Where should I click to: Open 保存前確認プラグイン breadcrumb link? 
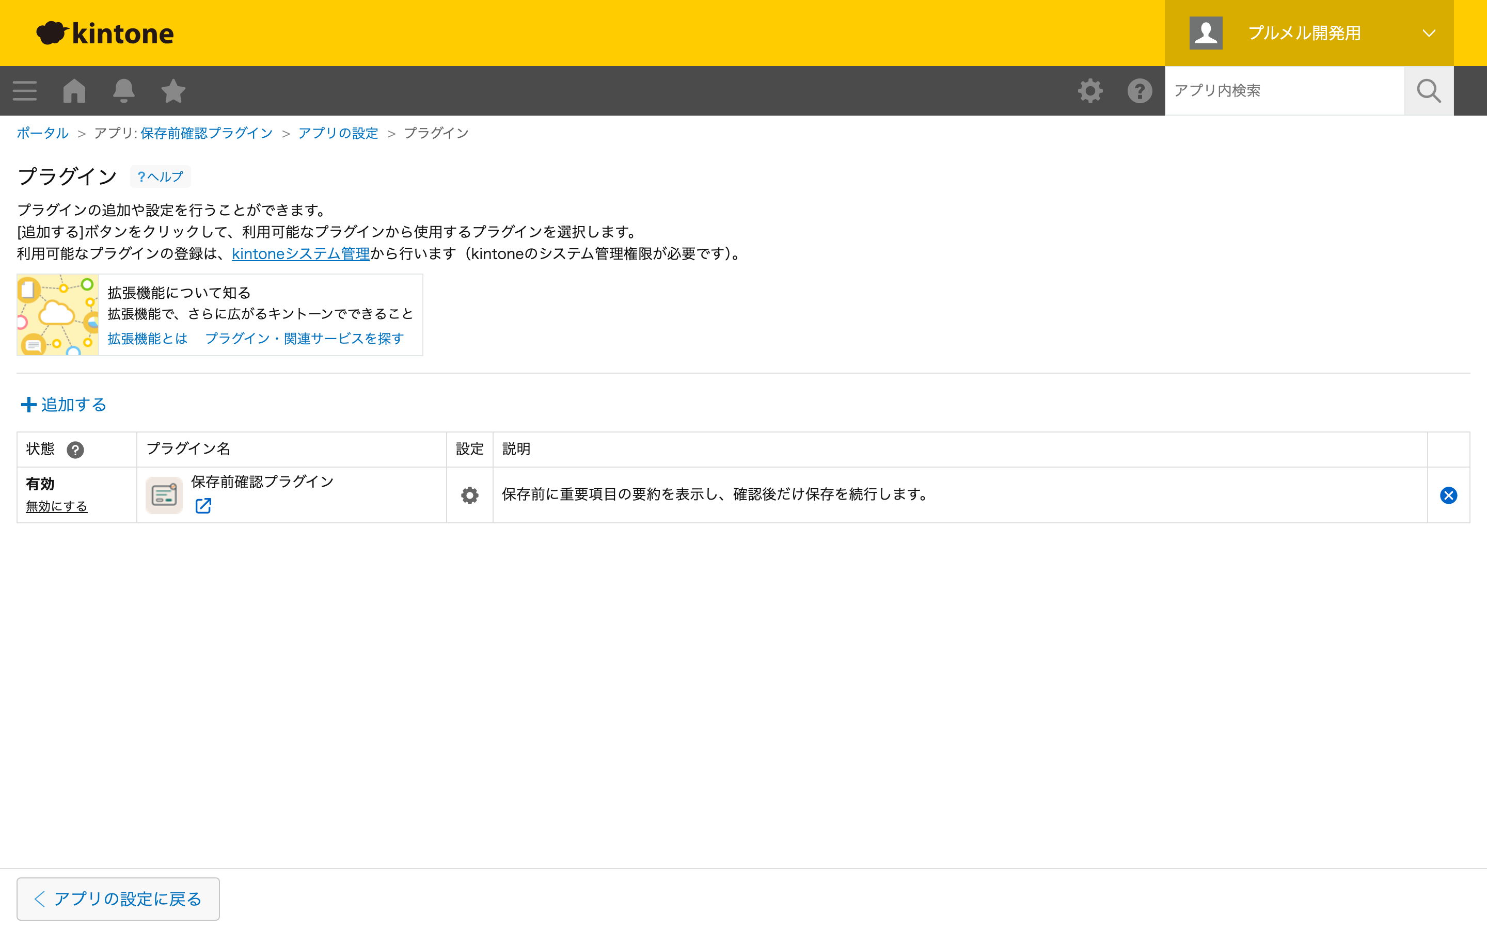click(x=207, y=133)
